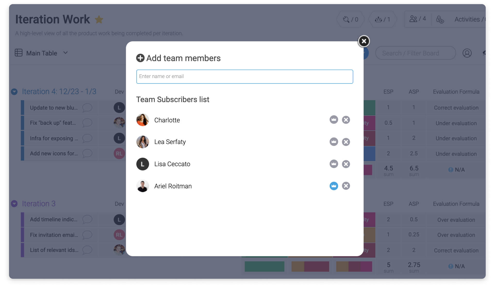Collapse the Iteration 4 group
The image size is (495, 287).
click(x=14, y=92)
